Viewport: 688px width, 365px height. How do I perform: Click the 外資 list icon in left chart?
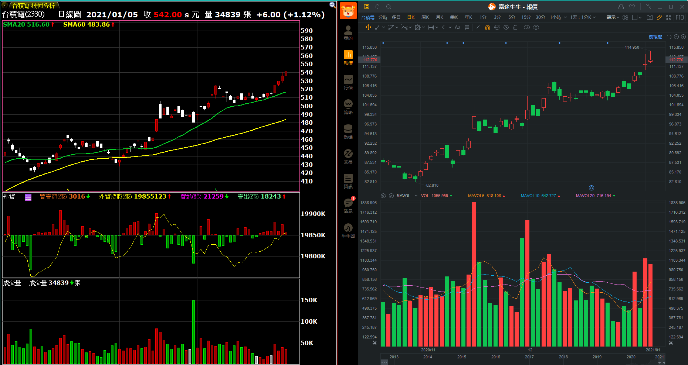point(28,197)
